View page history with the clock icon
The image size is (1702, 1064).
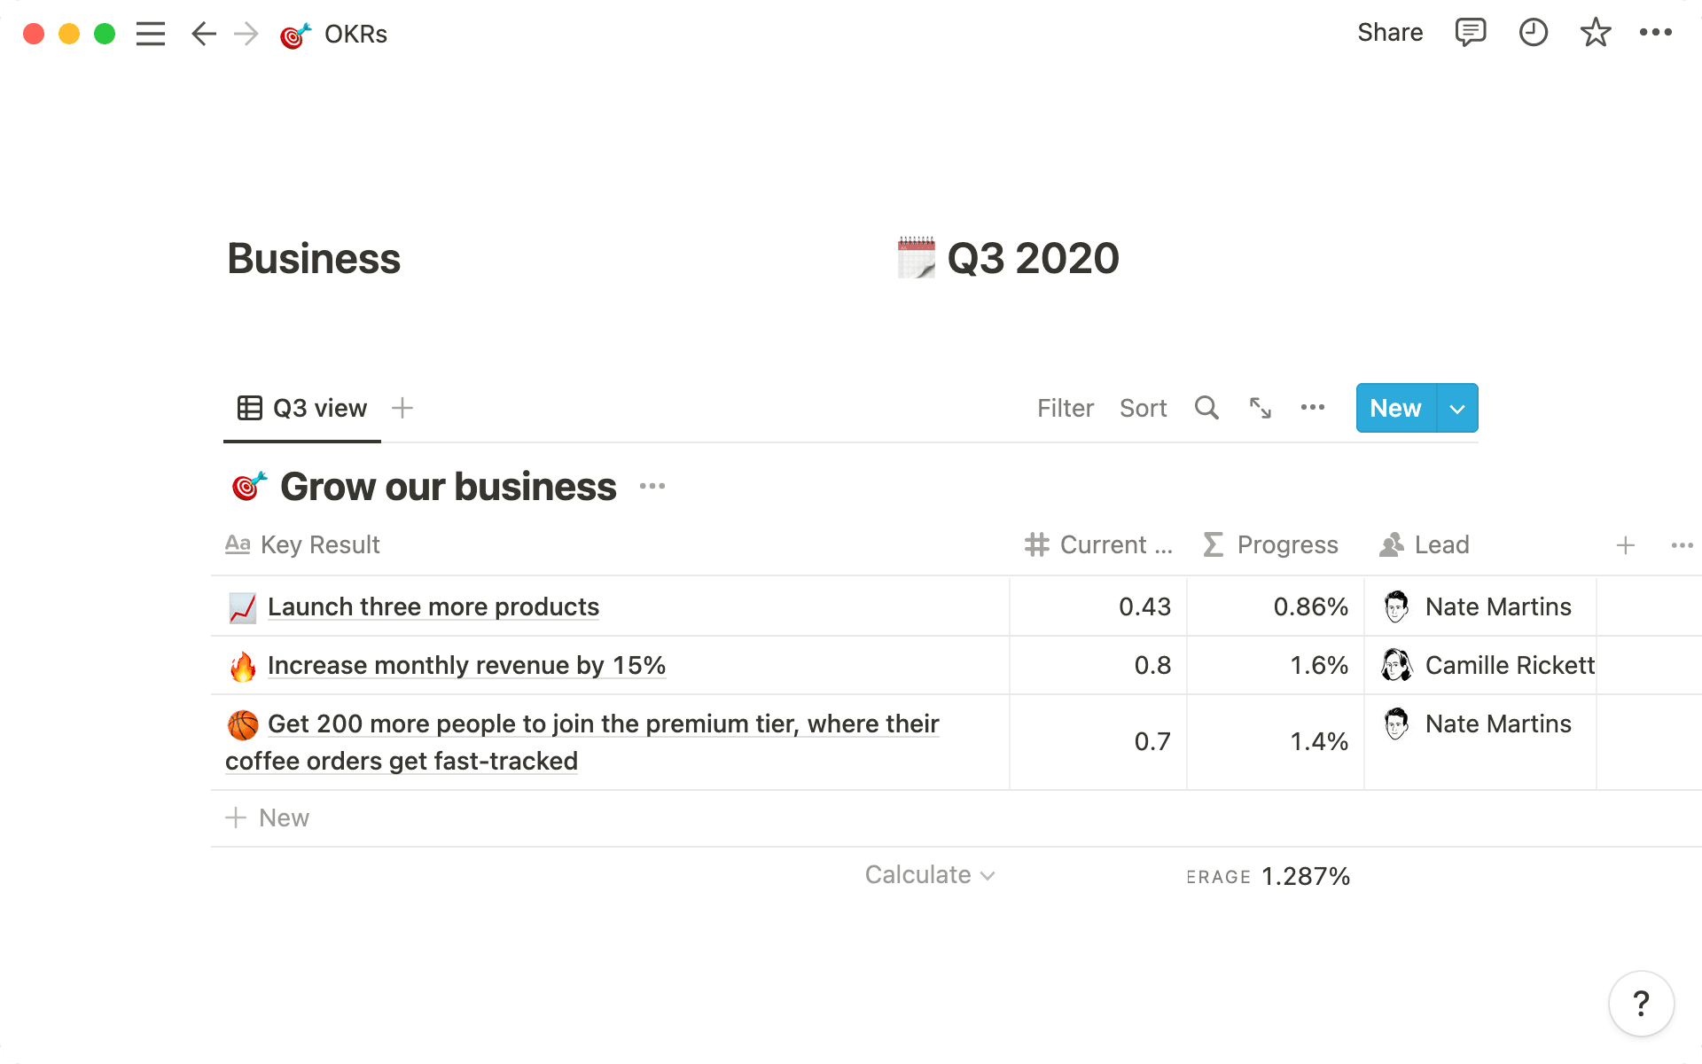click(x=1533, y=33)
